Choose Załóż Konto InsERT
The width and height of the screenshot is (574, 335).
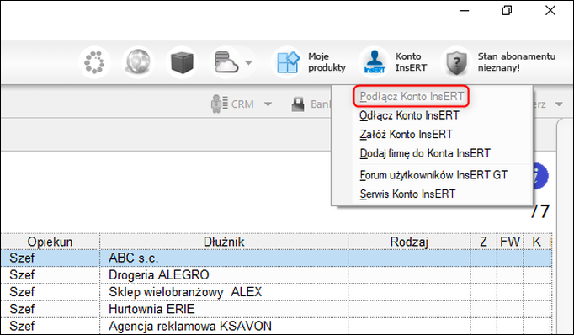coord(406,134)
